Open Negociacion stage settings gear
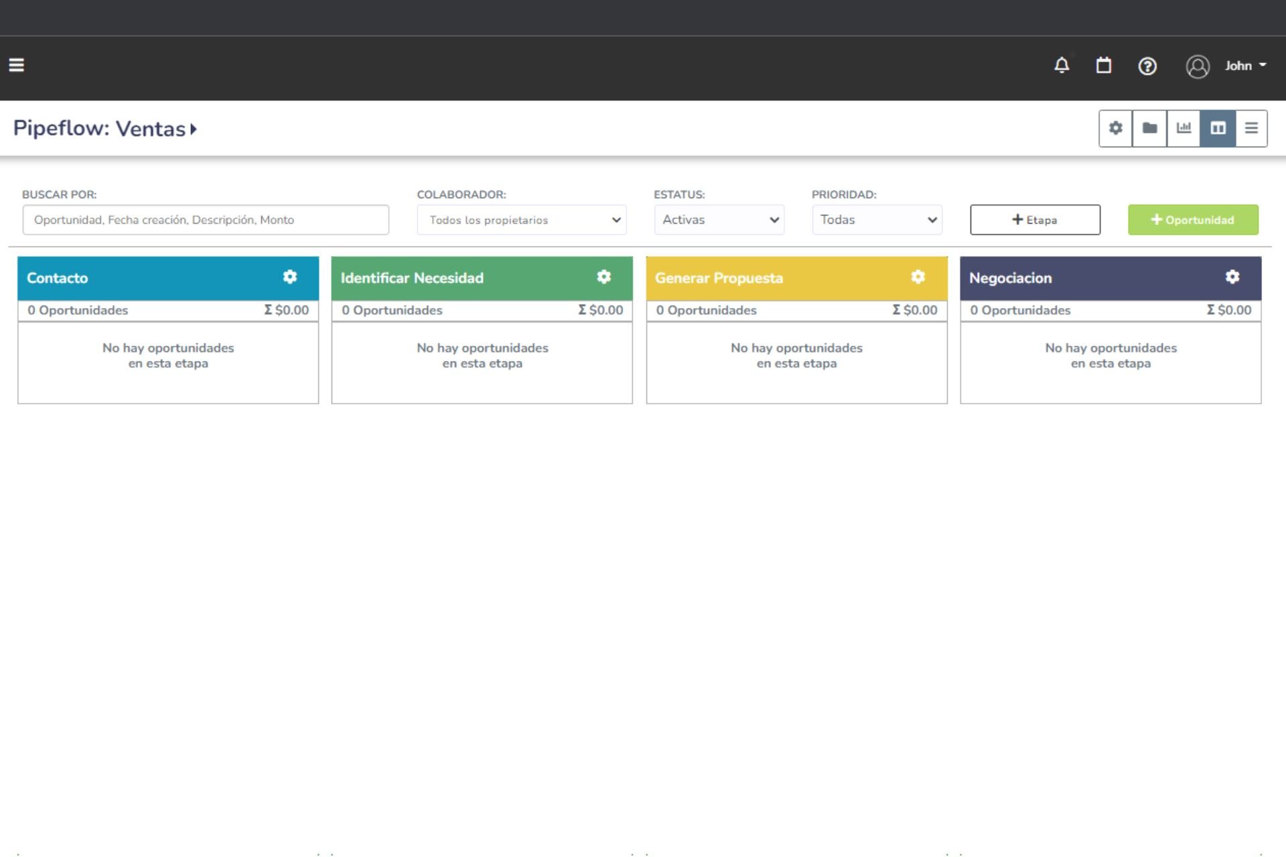Image resolution: width=1286 pixels, height=857 pixels. [x=1232, y=277]
